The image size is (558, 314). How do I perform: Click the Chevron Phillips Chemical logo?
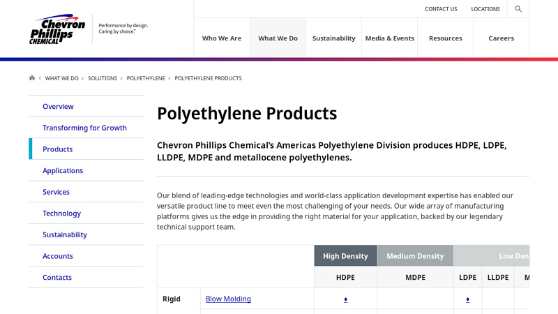(57, 29)
